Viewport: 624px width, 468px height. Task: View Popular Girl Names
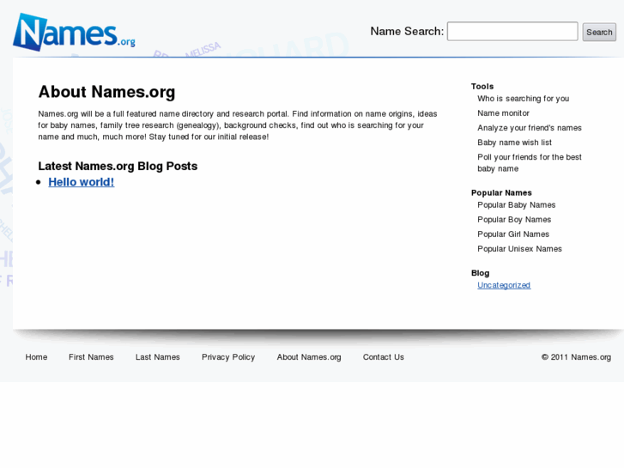(x=513, y=234)
